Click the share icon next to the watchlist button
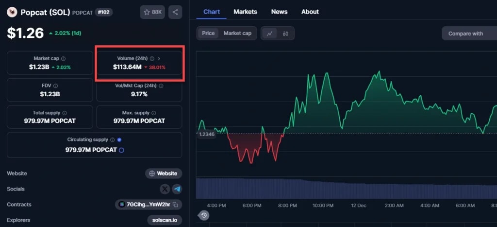Image resolution: width=497 pixels, height=227 pixels. tap(175, 12)
